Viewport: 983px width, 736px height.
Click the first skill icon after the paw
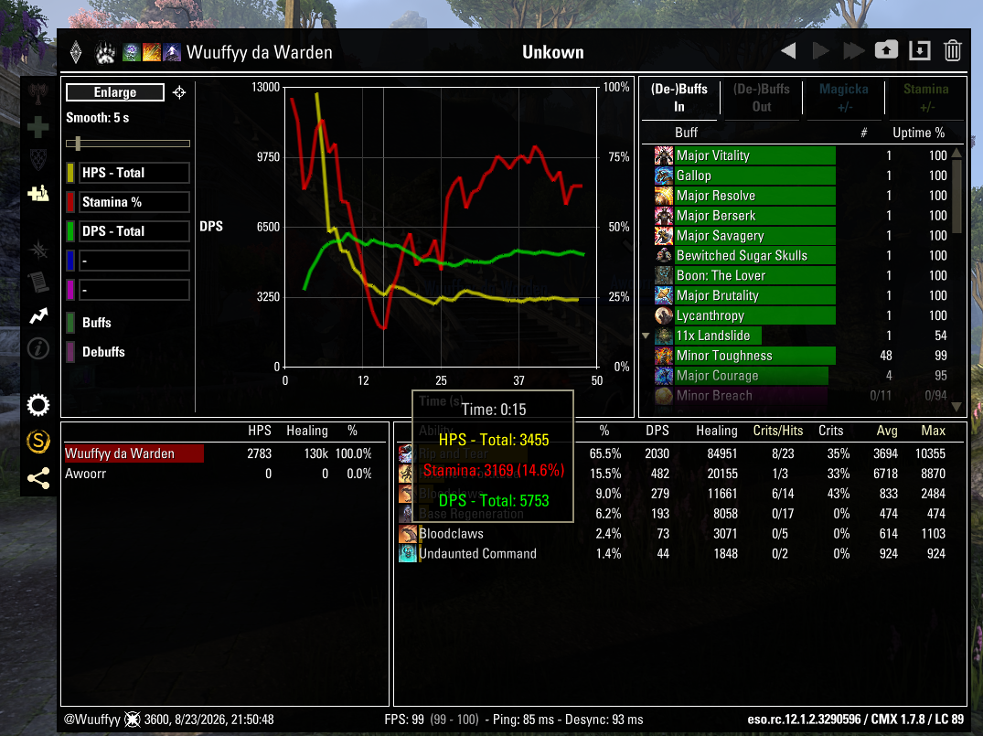(132, 52)
